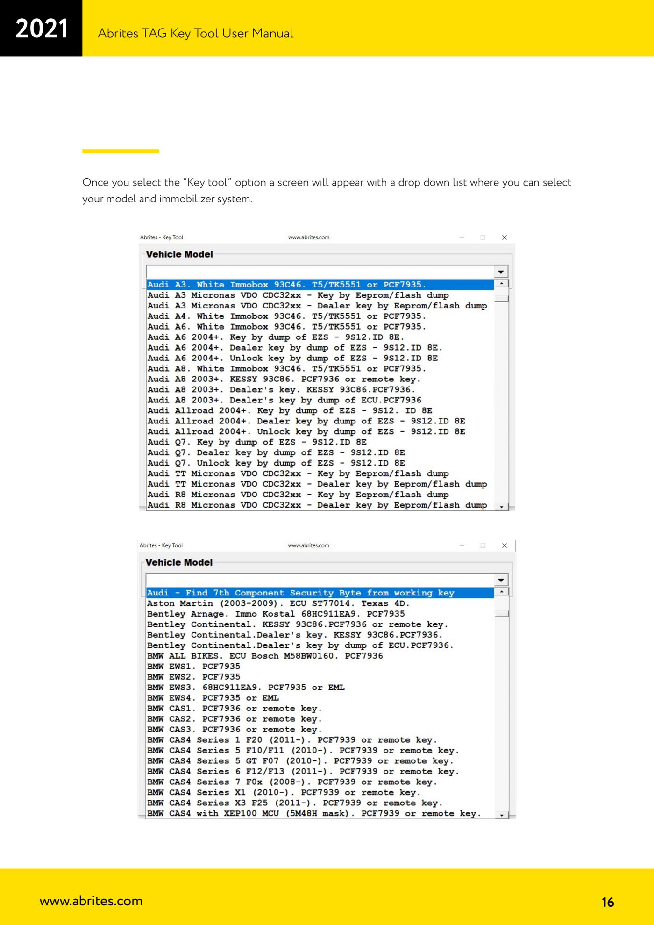
Task: Select "BMW CAS4 Series 1 F20 (2011-)" row
Action: tap(320, 740)
